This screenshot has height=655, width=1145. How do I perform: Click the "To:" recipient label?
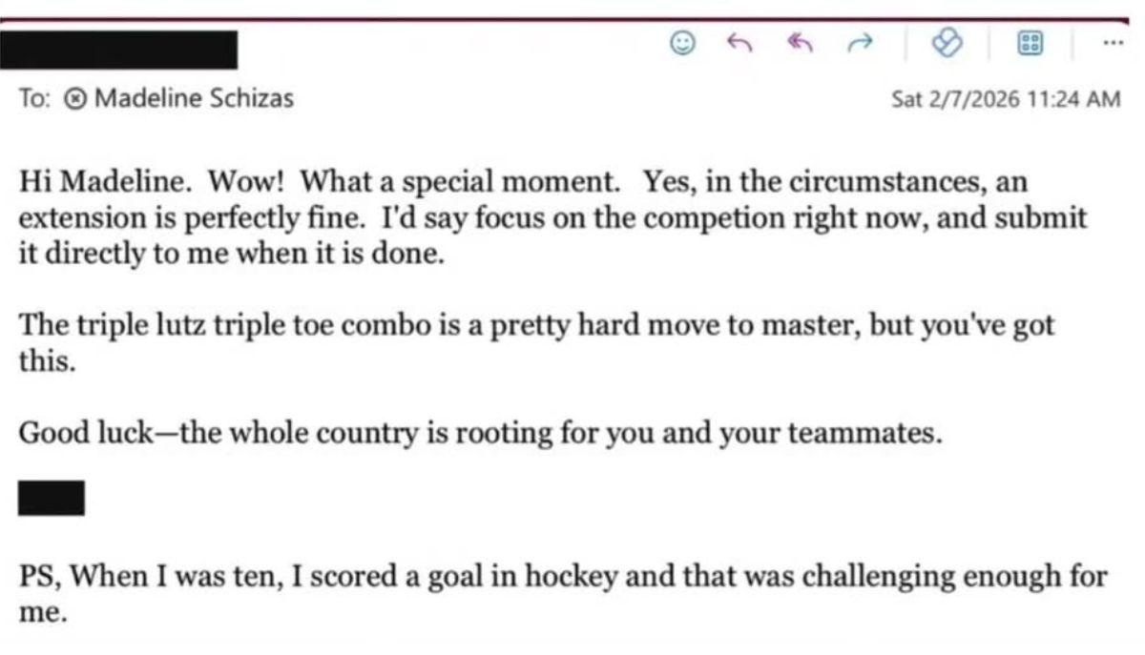coord(32,98)
